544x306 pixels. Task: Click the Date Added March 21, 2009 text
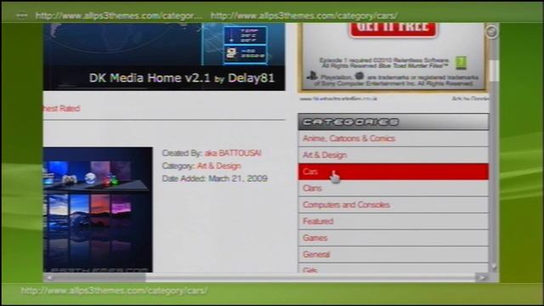(215, 178)
